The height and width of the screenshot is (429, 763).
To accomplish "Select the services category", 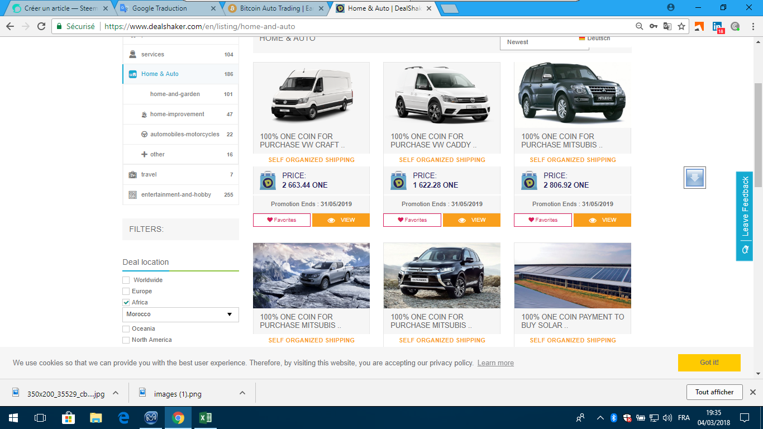I will click(x=180, y=54).
